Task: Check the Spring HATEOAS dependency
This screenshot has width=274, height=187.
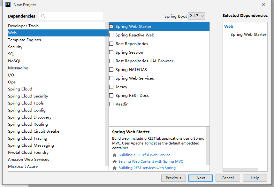Action: coord(111,69)
